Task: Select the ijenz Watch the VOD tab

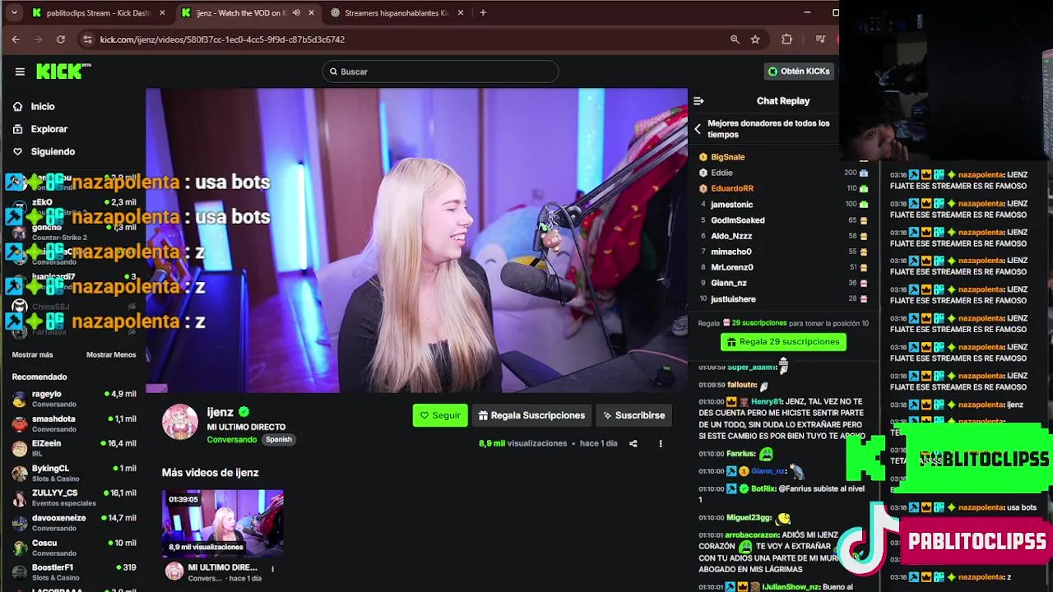Action: [240, 12]
